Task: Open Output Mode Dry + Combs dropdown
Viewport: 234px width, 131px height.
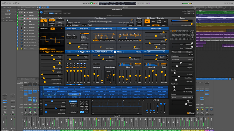Action: (x=182, y=97)
